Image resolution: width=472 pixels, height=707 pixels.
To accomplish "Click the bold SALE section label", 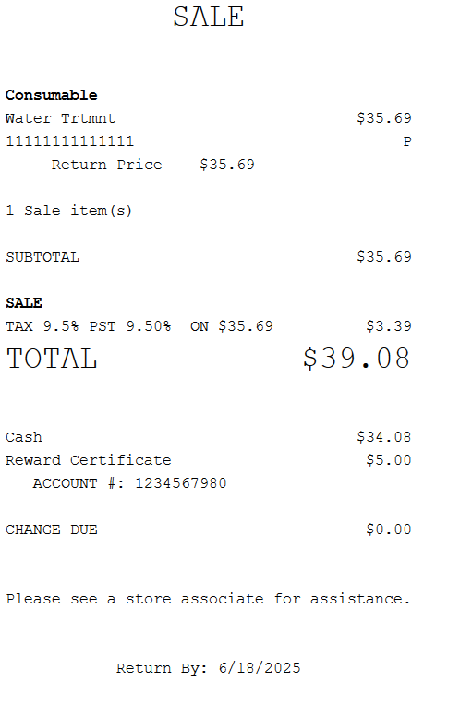I will tap(24, 303).
